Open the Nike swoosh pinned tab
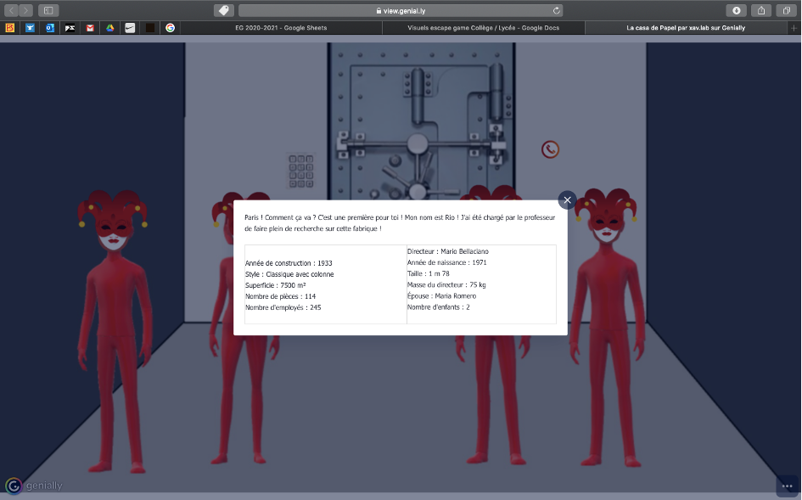 click(x=130, y=28)
